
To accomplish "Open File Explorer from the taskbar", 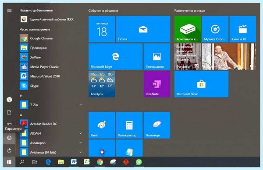I will tap(61, 162).
